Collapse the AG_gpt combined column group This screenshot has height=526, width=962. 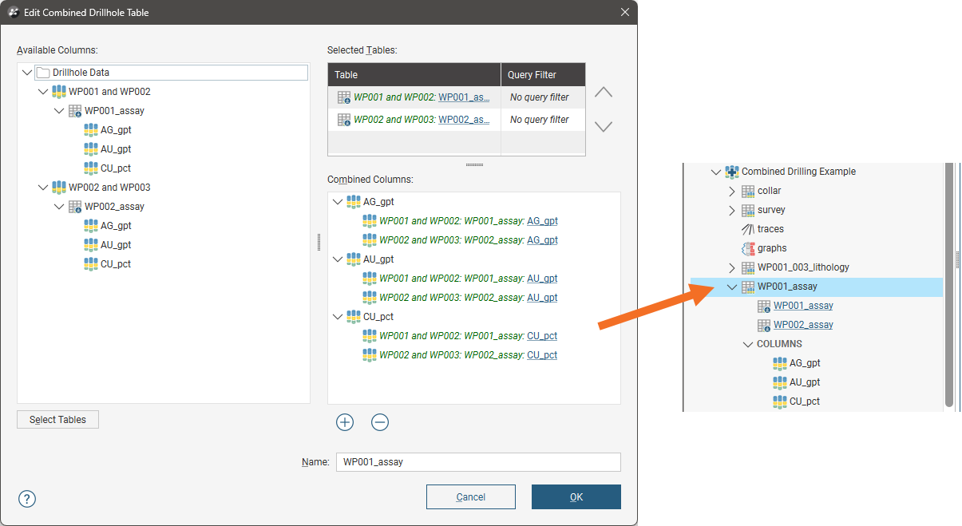(x=338, y=202)
